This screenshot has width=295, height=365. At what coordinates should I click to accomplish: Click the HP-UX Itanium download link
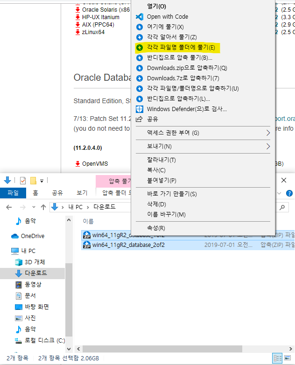coord(100,17)
